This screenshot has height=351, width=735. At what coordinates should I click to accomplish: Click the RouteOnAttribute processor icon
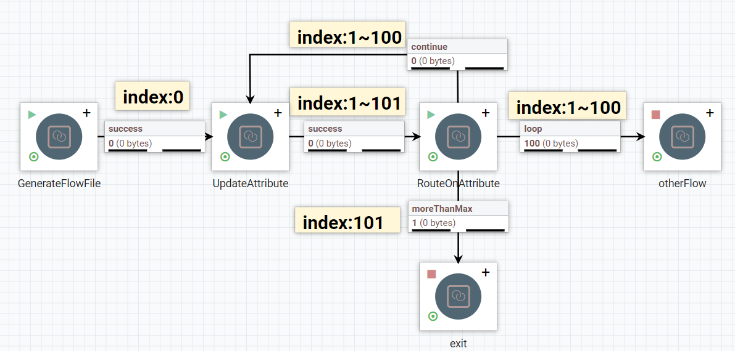point(458,137)
